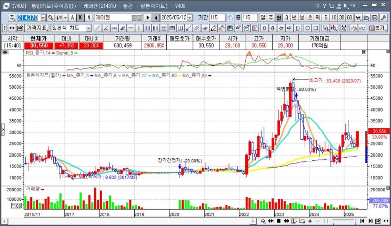Image resolution: width=391 pixels, height=226 pixels.
Task: Jump to chart start with skip-first icon
Action: tap(363, 221)
